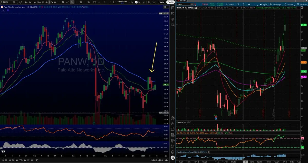Choose the candlestick chart style icon
The width and height of the screenshot is (308, 163).
pos(72,2)
